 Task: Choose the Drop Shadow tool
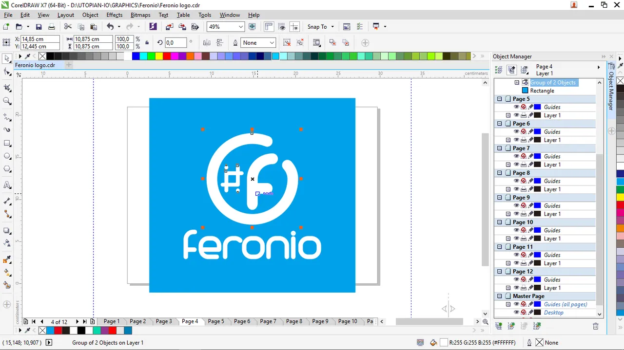[x=7, y=230]
